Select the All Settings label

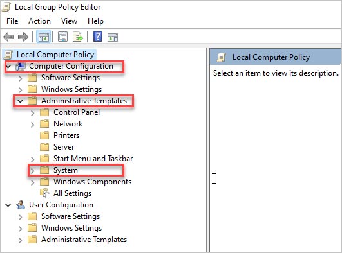(72, 193)
